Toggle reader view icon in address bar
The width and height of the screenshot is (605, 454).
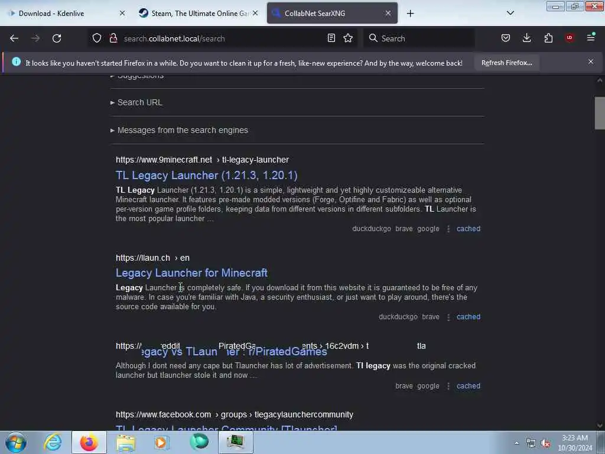331,38
